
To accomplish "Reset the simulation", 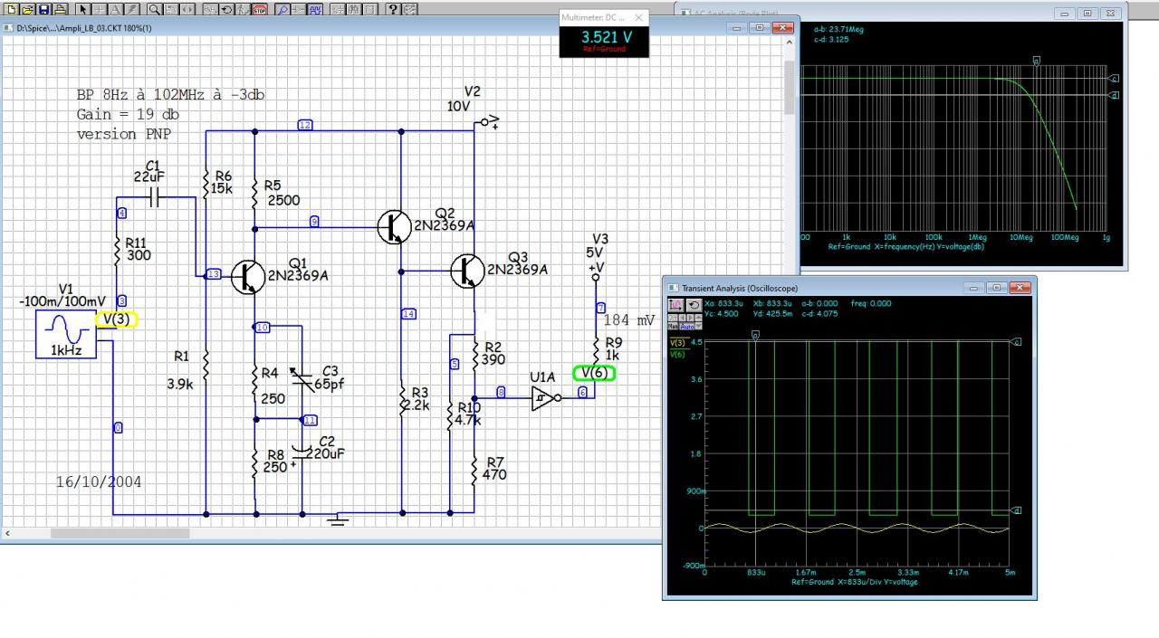I will tap(226, 9).
